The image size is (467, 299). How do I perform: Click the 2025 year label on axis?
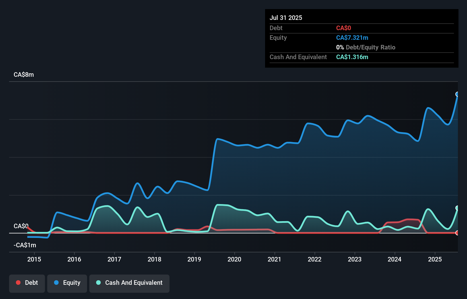click(435, 259)
